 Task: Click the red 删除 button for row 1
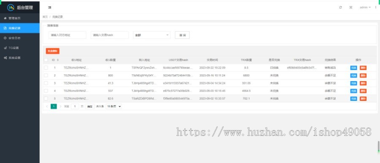(x=363, y=68)
